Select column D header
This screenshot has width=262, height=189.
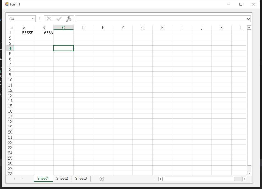pos(83,27)
